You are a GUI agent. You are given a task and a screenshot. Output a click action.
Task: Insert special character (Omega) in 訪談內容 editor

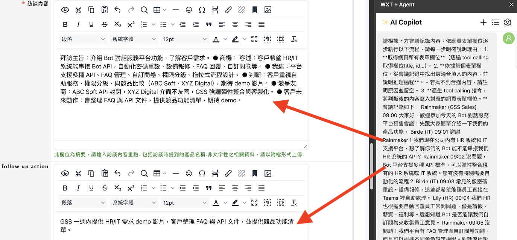(202, 10)
